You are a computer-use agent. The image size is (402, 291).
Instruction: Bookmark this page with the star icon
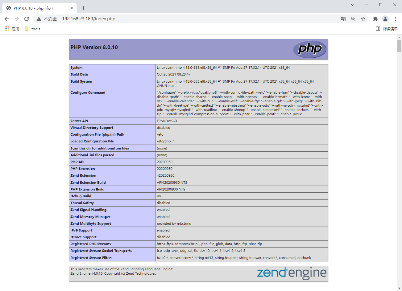(363, 19)
